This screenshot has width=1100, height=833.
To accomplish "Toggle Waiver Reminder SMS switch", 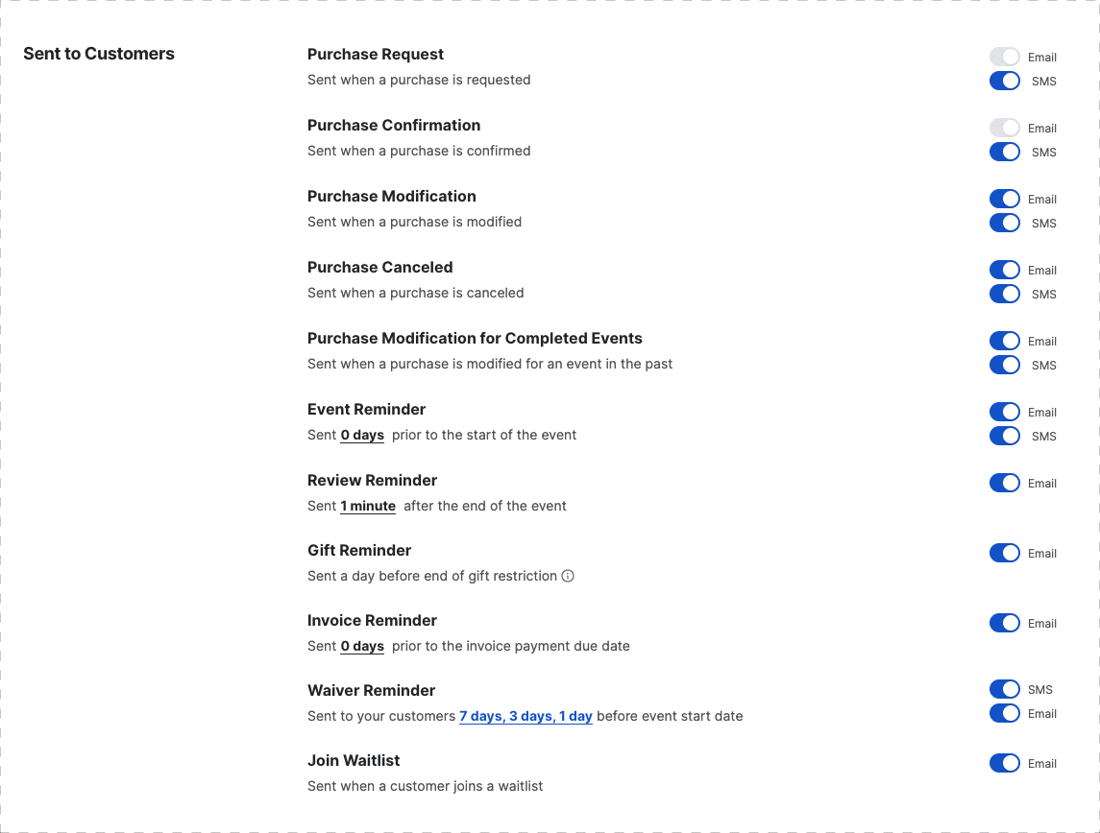I will tap(1005, 689).
